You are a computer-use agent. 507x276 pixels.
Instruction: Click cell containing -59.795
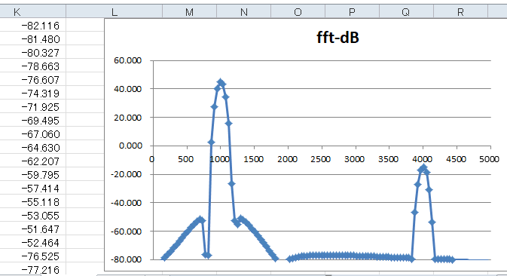(x=32, y=175)
